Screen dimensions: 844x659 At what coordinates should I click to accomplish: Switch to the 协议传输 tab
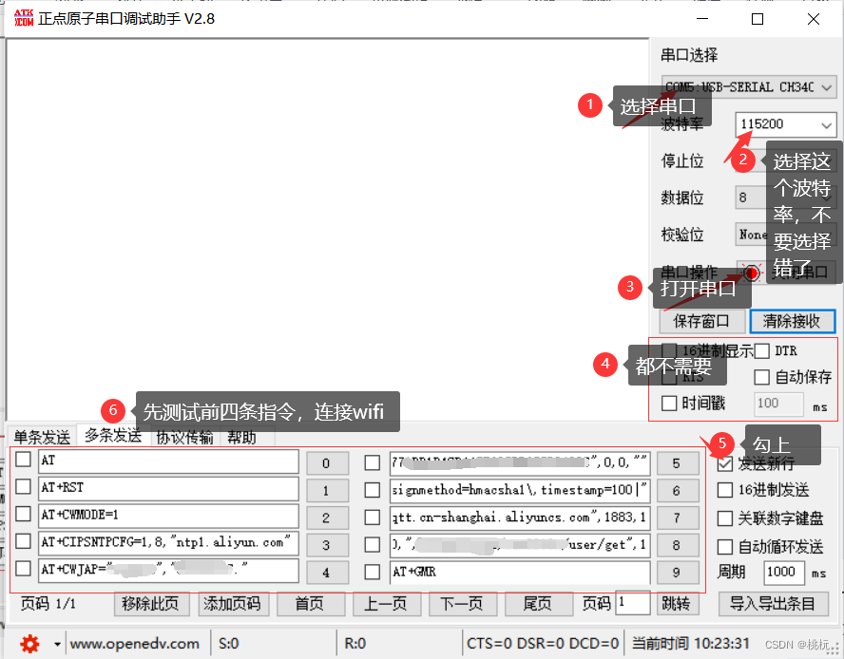[185, 437]
